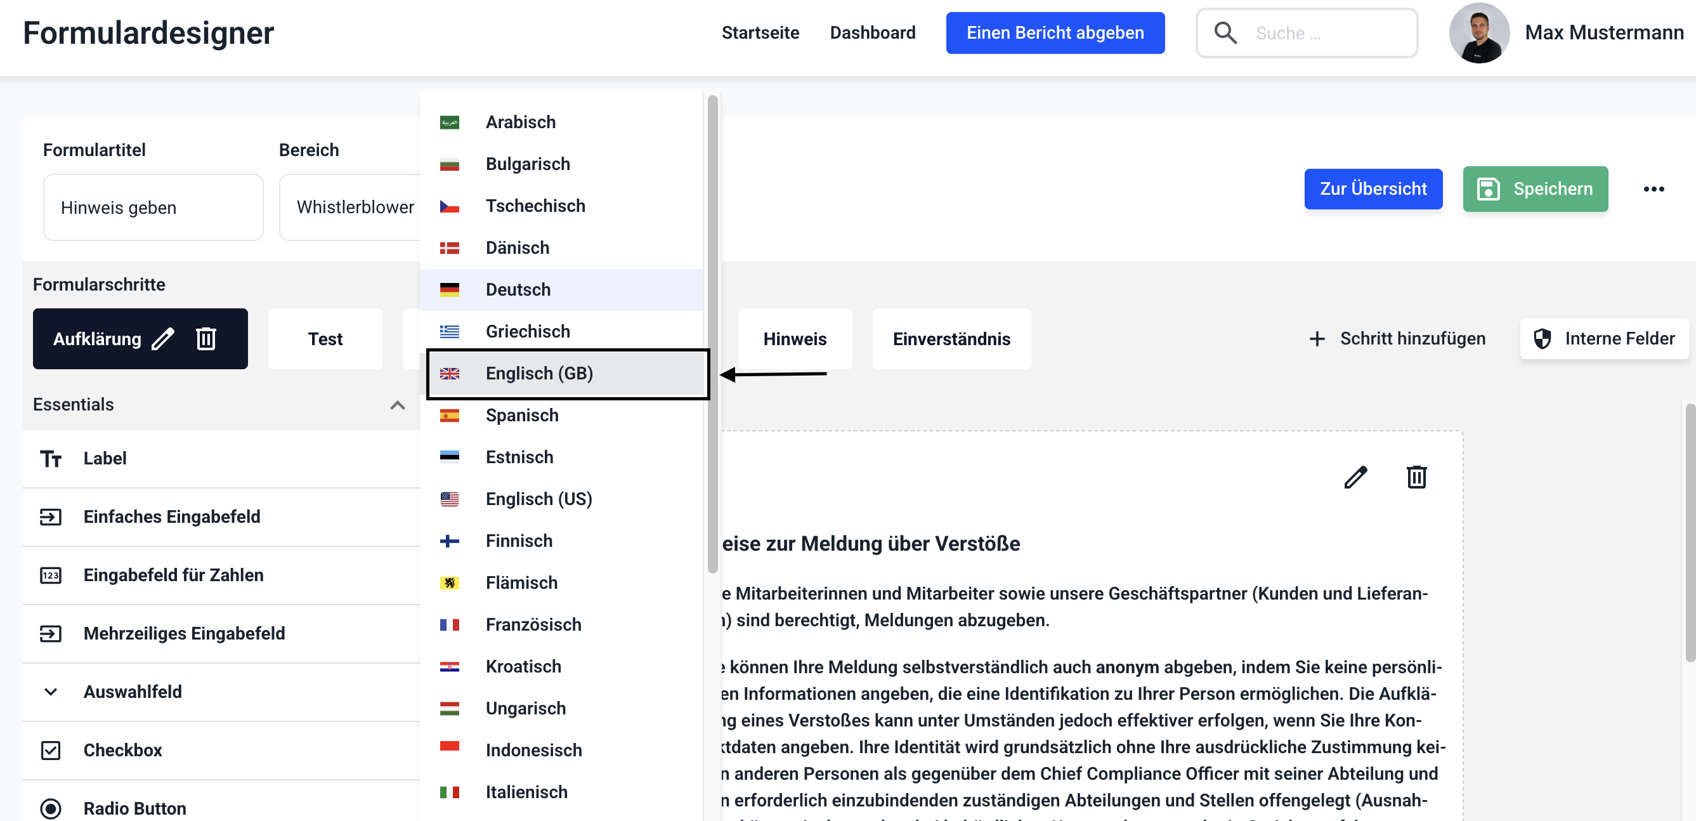The width and height of the screenshot is (1696, 821).
Task: Choose Französisch in the language dropdown
Action: (x=533, y=624)
